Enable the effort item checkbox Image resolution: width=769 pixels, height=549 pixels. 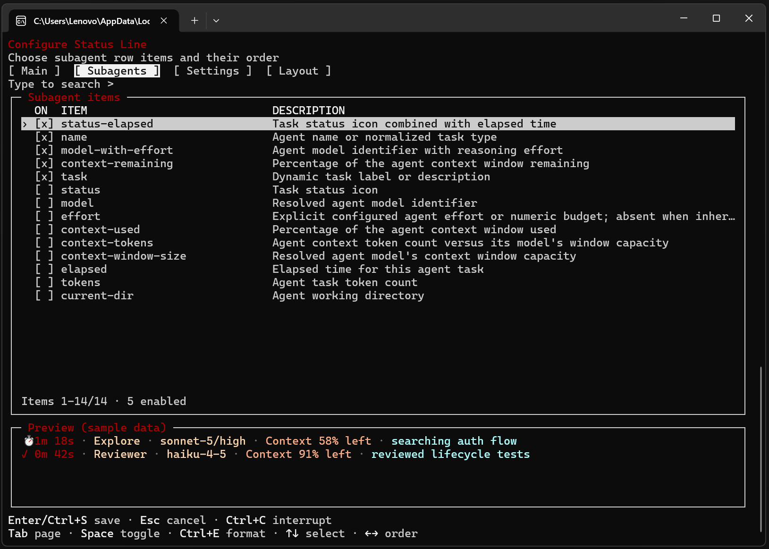pyautogui.click(x=44, y=216)
